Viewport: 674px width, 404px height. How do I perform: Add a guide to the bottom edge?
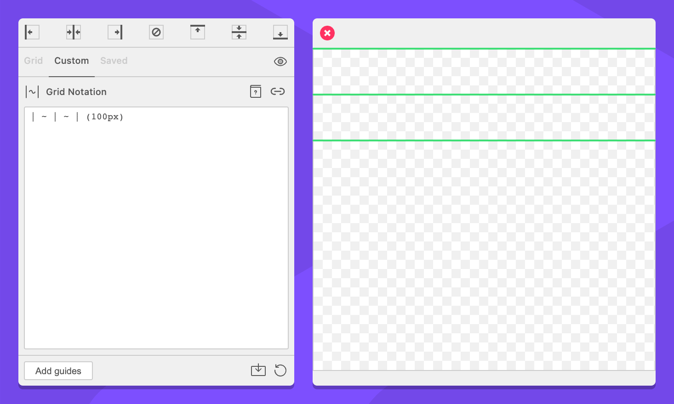tap(280, 32)
